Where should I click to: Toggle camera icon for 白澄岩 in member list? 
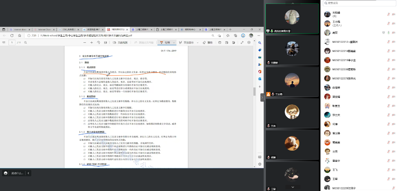tap(394, 88)
